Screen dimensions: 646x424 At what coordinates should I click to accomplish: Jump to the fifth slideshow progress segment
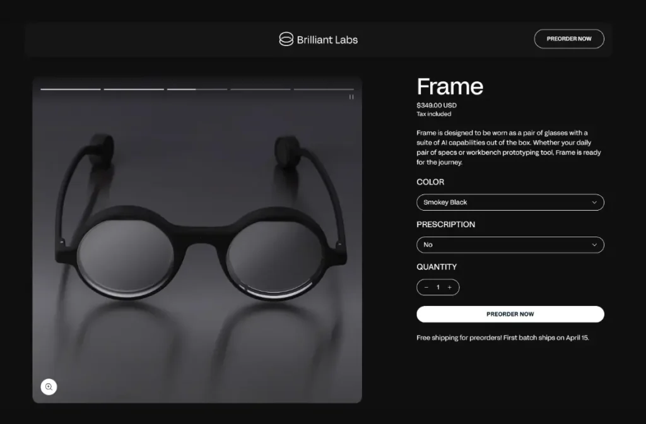pos(324,89)
